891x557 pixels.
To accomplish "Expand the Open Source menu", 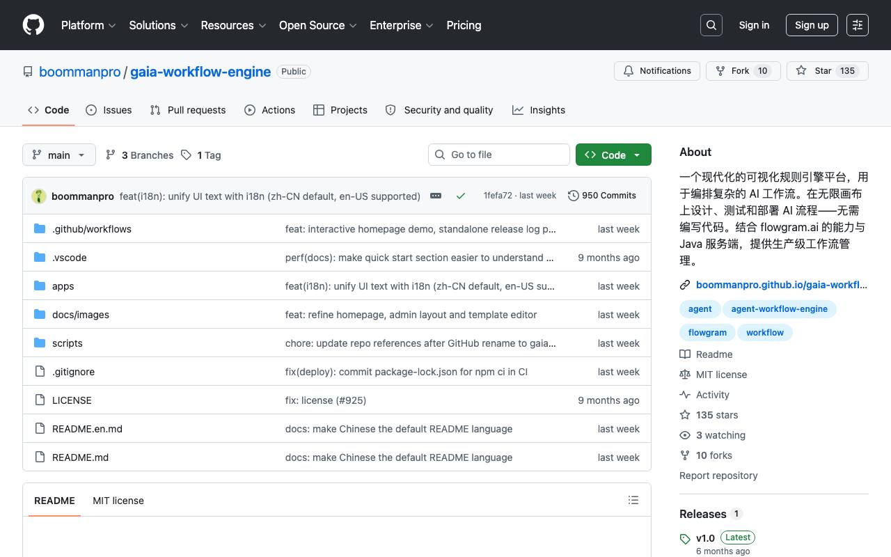I will click(x=318, y=25).
